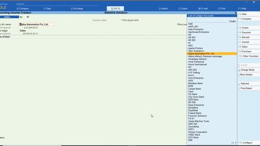
Task: Open the F1: Help menu
Action: (242, 9)
